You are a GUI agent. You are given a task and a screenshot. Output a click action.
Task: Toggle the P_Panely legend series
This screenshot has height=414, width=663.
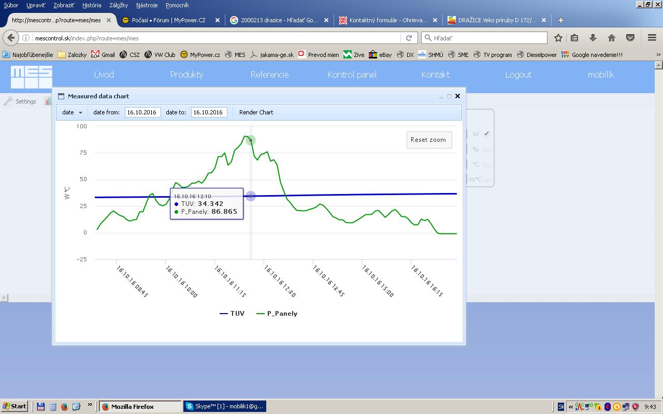click(277, 314)
